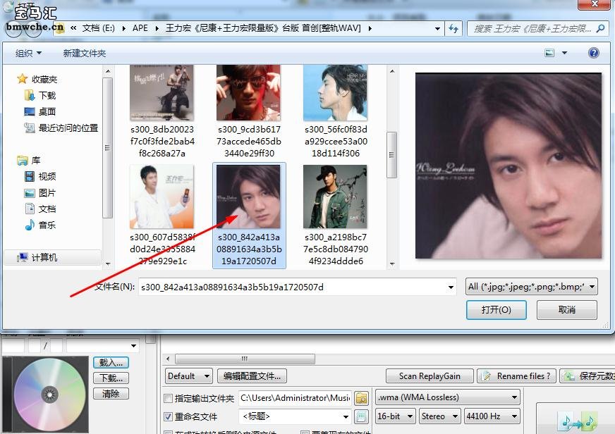615x434 pixels.
Task: Open the 44100 Hz sample rate dropdown
Action: [492, 416]
